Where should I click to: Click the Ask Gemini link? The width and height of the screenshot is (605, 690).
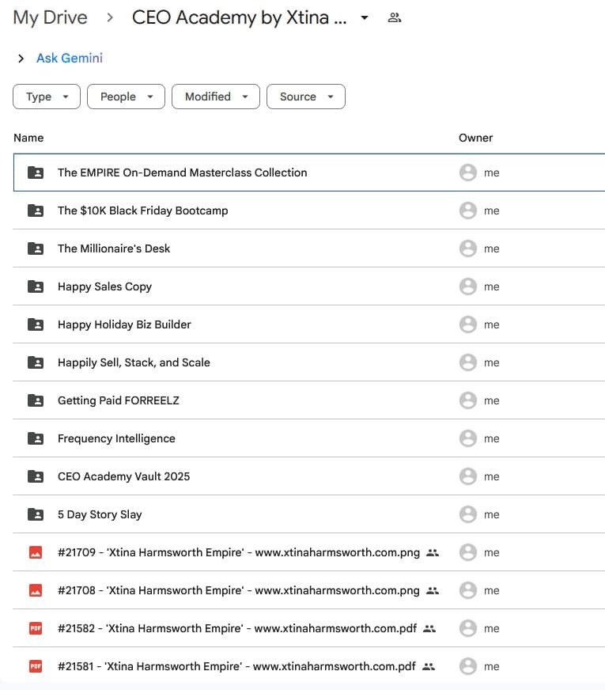pos(70,59)
